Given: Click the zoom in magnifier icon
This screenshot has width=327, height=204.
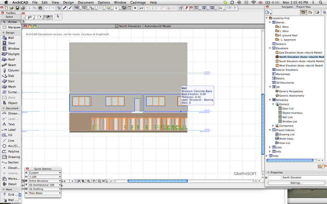Looking at the screenshot, I should tap(83, 181).
